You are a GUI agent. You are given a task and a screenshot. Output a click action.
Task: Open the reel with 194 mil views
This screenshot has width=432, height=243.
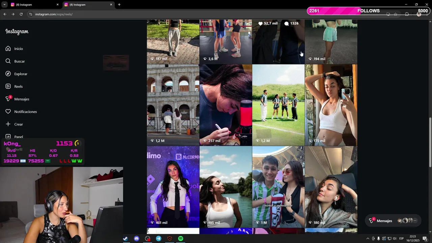331,42
